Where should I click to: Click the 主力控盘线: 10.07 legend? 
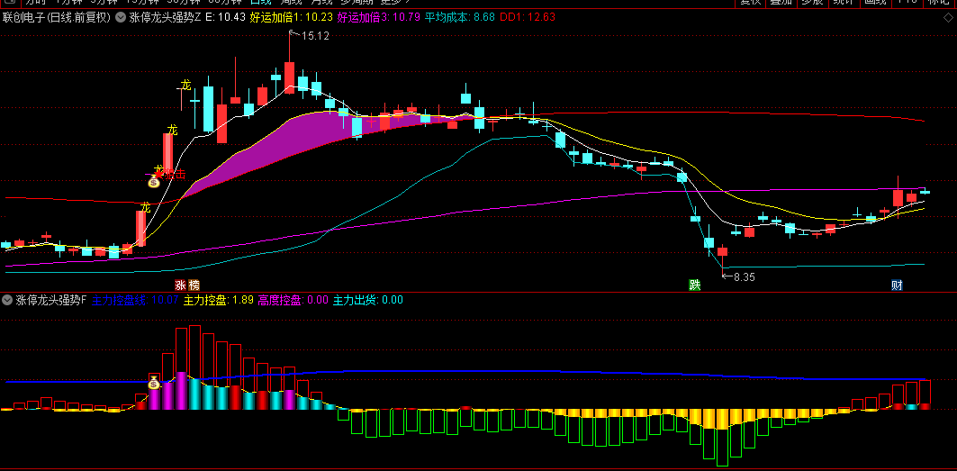(135, 300)
